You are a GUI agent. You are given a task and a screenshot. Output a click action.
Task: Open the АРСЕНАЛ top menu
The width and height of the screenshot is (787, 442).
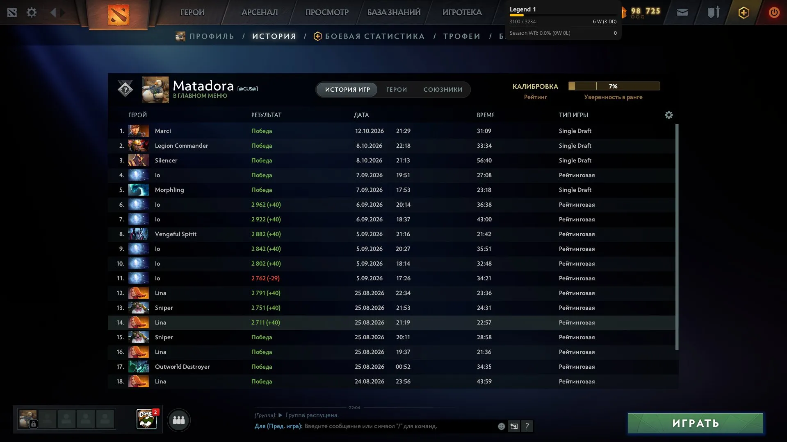[260, 13]
